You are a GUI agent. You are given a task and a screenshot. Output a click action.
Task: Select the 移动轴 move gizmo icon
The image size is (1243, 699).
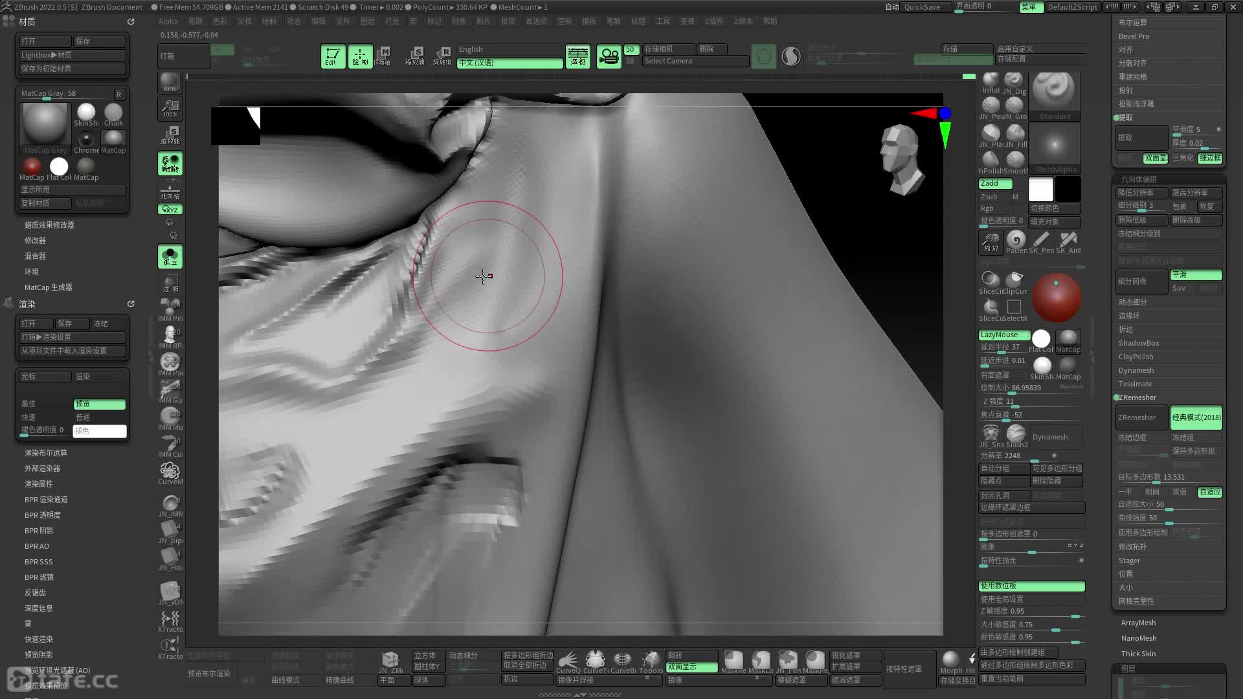pos(383,56)
